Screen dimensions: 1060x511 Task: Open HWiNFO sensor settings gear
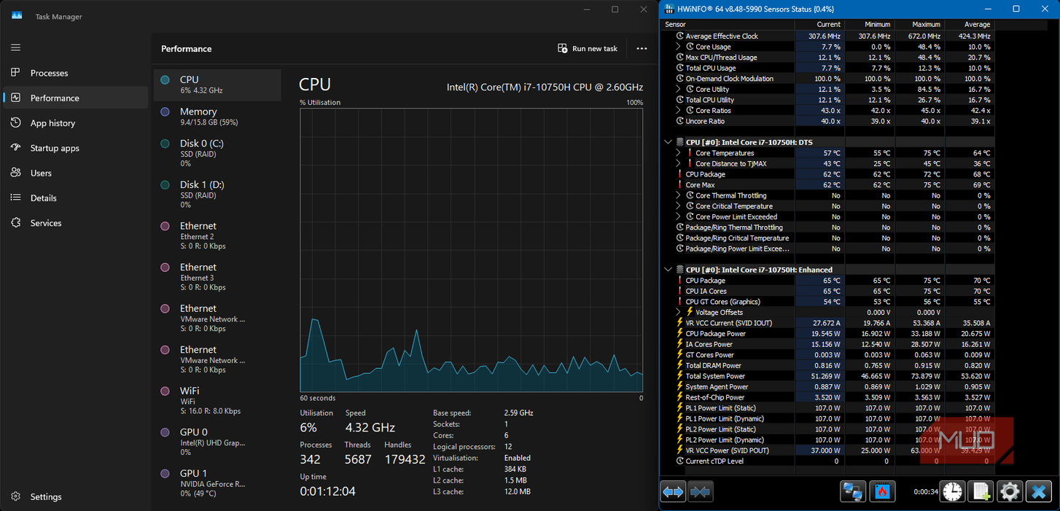[x=1010, y=492]
